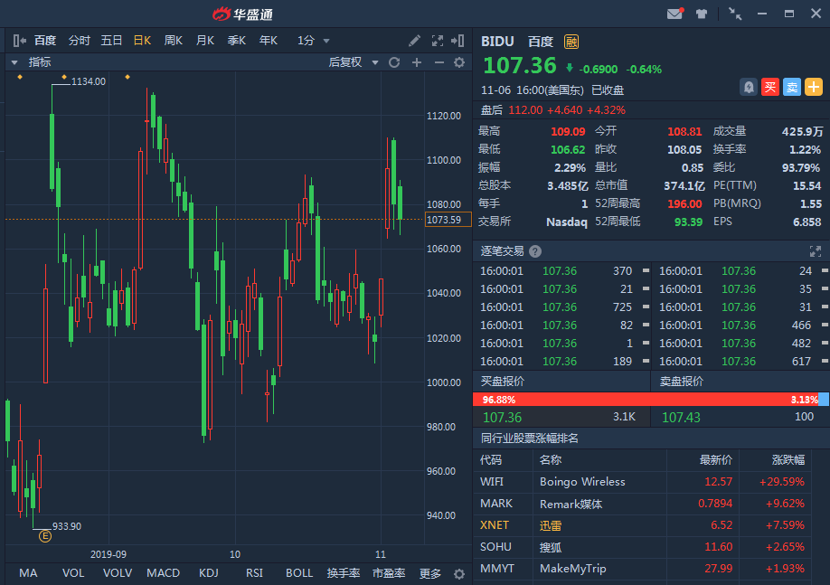Click the blue sell button

792,87
